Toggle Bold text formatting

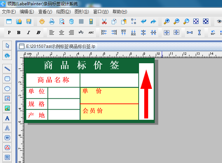click(x=19, y=33)
